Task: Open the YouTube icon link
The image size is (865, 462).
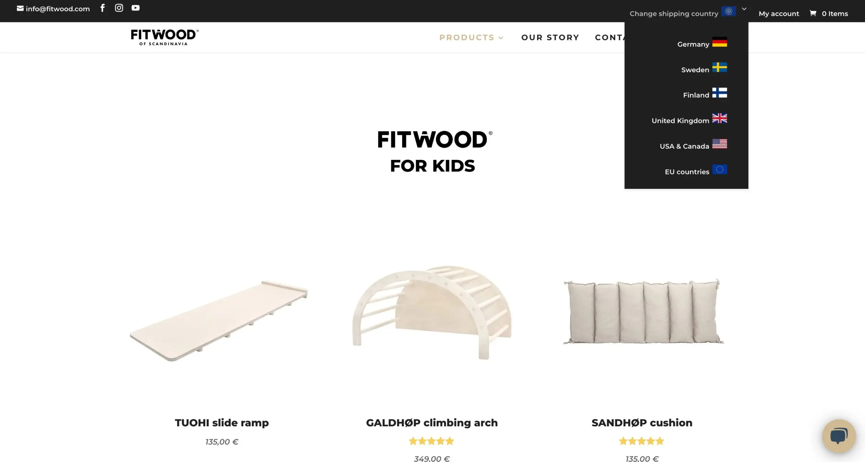Action: [x=135, y=8]
